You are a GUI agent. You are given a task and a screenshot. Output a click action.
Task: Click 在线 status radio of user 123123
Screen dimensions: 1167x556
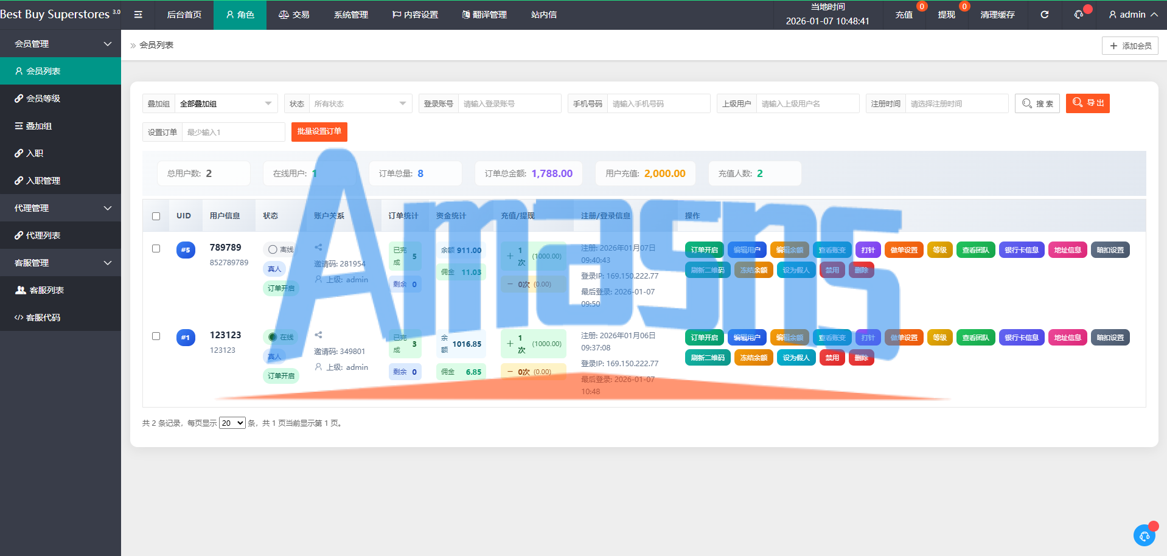[x=273, y=337]
